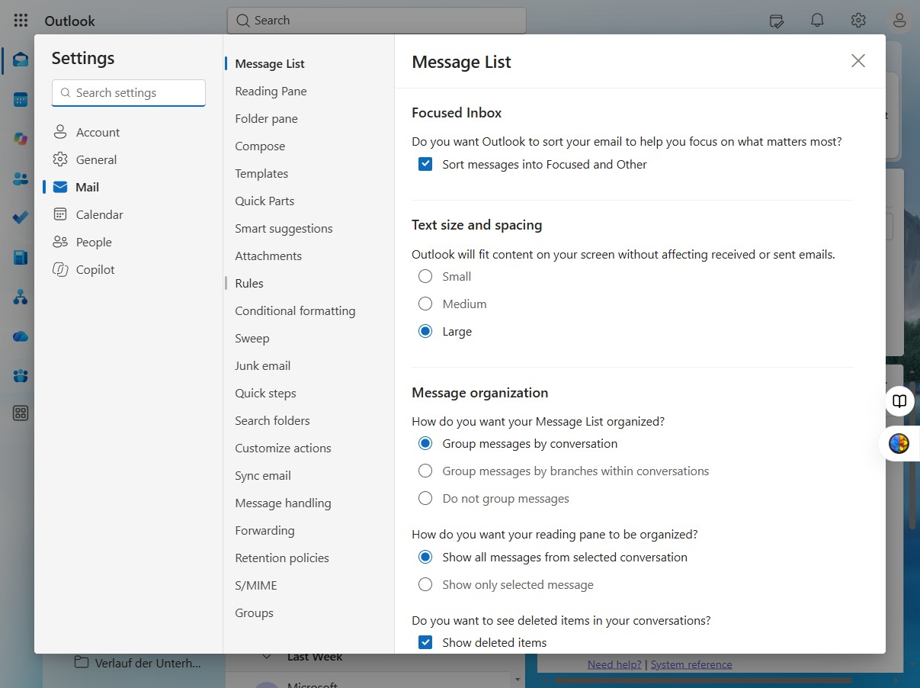
Task: Open the Microsoft 365 app launcher grid
Action: click(21, 21)
